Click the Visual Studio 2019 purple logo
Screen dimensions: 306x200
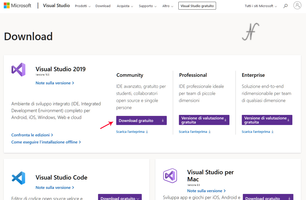[18, 69]
